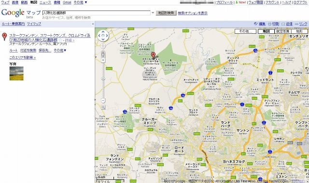Click the リンク link icon
This screenshot has height=183, width=309.
coord(301,24)
